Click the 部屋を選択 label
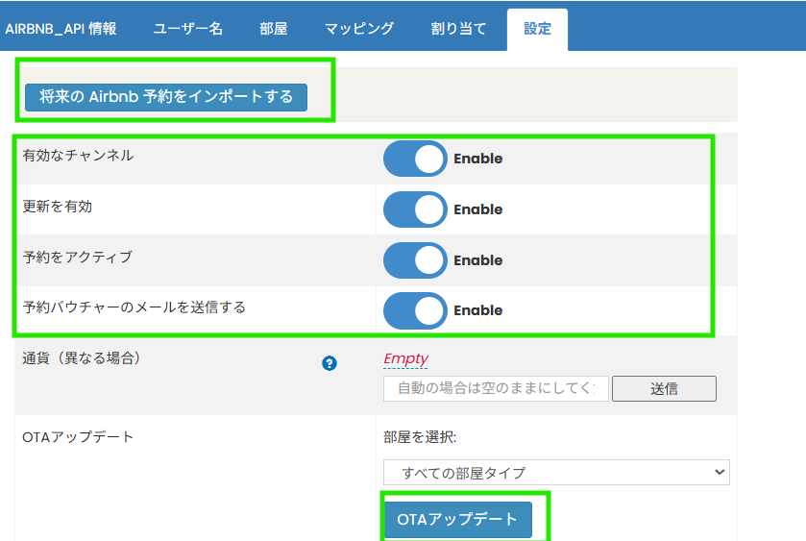 click(x=420, y=437)
